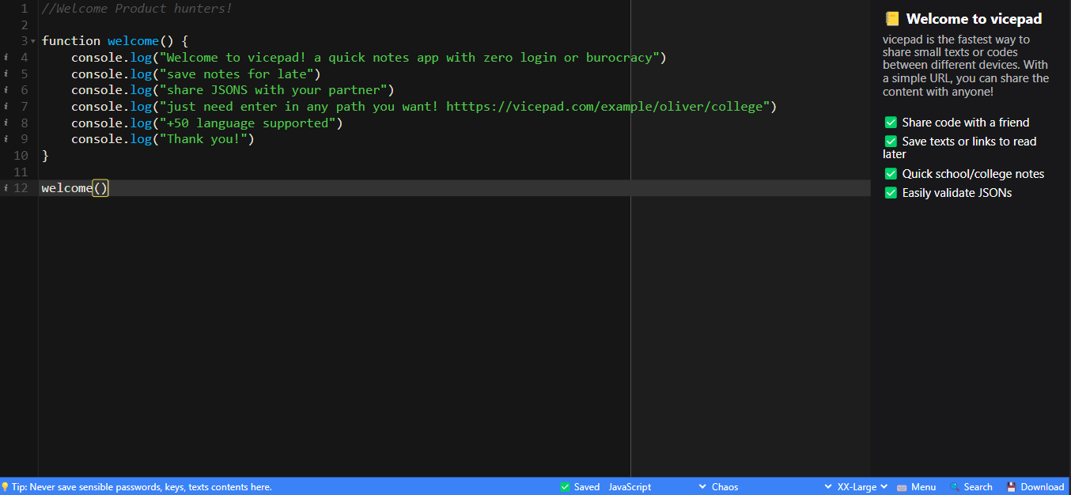This screenshot has height=495, width=1071.
Task: Click the "share JSONS with your partner" string
Action: pyautogui.click(x=273, y=91)
